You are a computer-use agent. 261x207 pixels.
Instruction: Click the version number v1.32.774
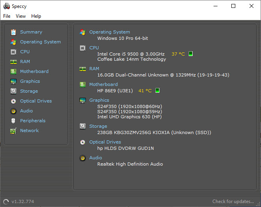coord(23,201)
